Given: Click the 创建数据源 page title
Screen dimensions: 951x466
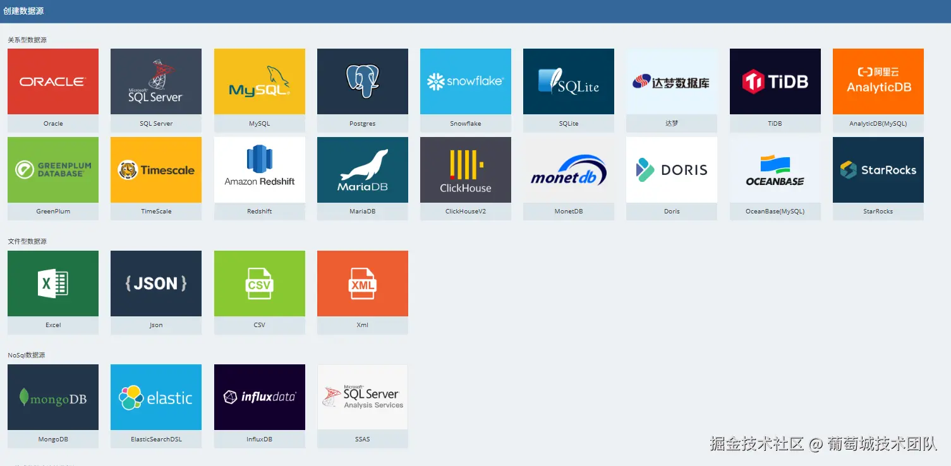Looking at the screenshot, I should click(23, 11).
